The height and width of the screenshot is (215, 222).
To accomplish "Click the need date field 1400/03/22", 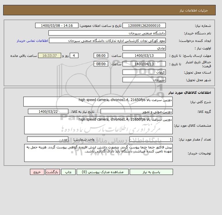I will pos(48,111).
